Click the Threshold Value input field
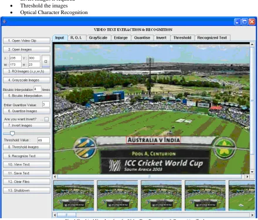 pyautogui.click(x=43, y=140)
